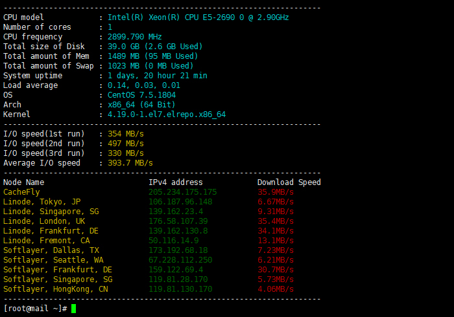Click the 'Total amount of Swap' label
Viewport: 454px width, 317px height.
coord(49,66)
